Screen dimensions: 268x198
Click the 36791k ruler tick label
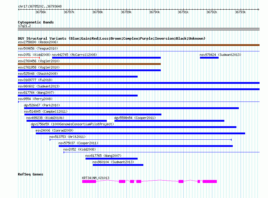[183, 12]
